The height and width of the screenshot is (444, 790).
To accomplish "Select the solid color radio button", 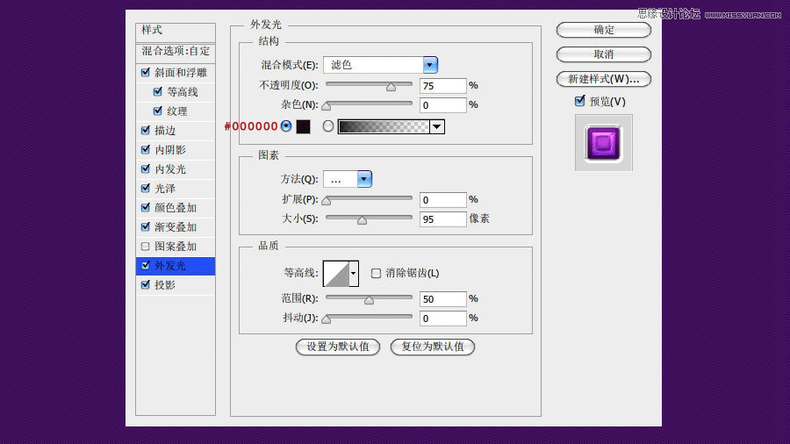I will [286, 125].
